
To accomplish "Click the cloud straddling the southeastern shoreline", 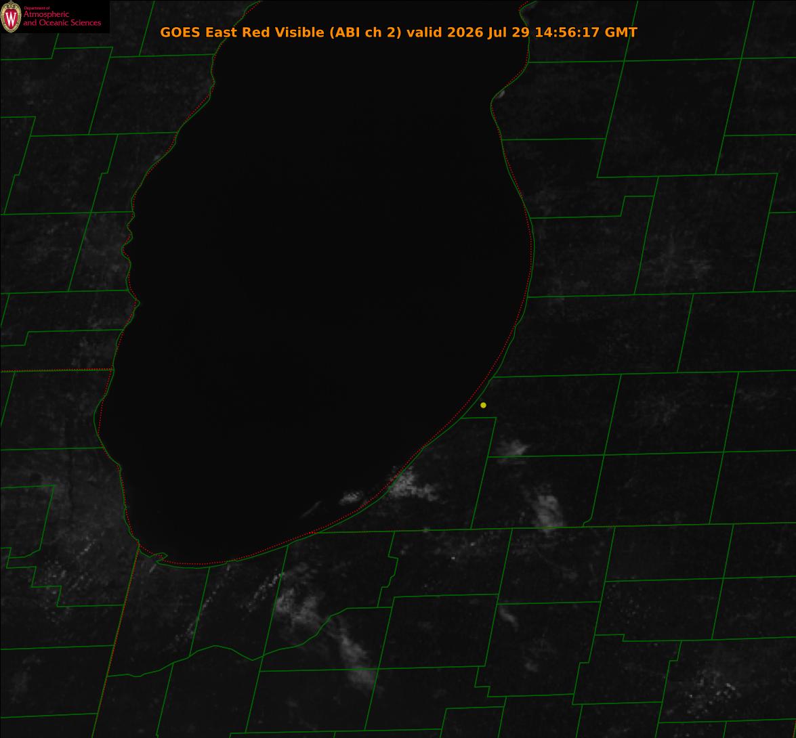I will (412, 484).
